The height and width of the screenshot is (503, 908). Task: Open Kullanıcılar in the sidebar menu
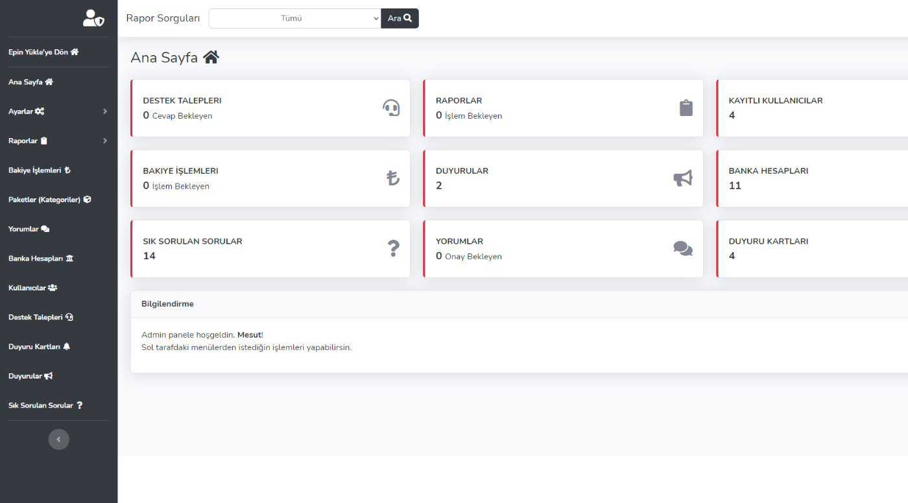pyautogui.click(x=32, y=288)
